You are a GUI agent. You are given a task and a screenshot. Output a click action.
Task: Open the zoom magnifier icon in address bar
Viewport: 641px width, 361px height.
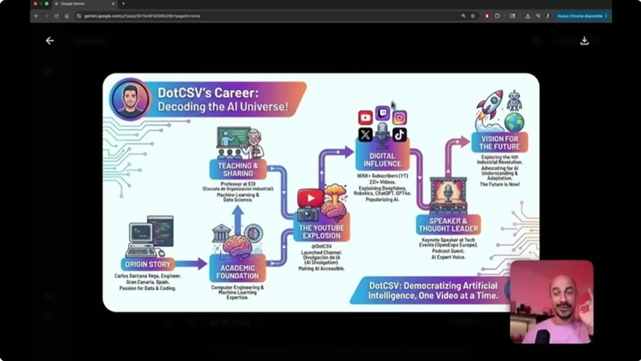click(464, 16)
